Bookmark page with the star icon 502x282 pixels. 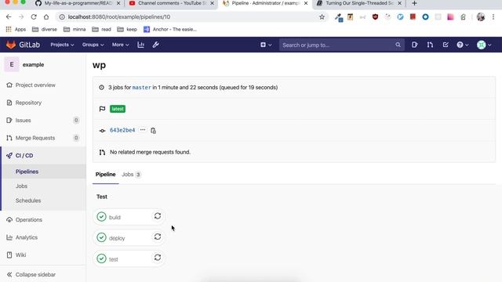(322, 17)
